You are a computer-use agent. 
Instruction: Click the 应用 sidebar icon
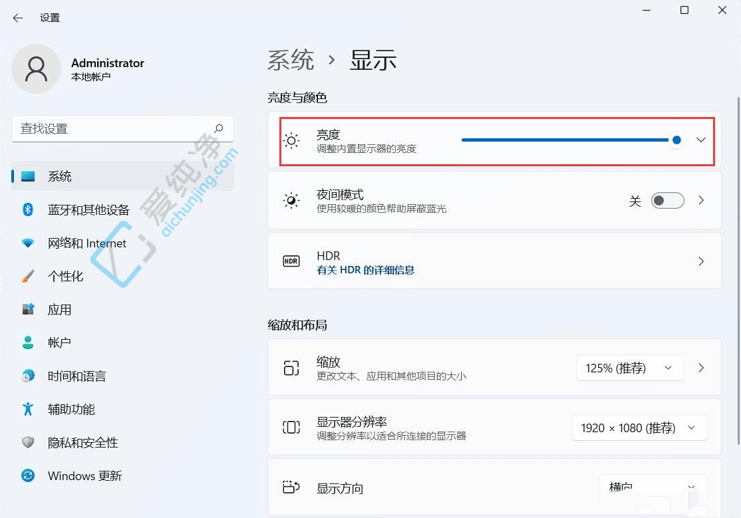(27, 309)
